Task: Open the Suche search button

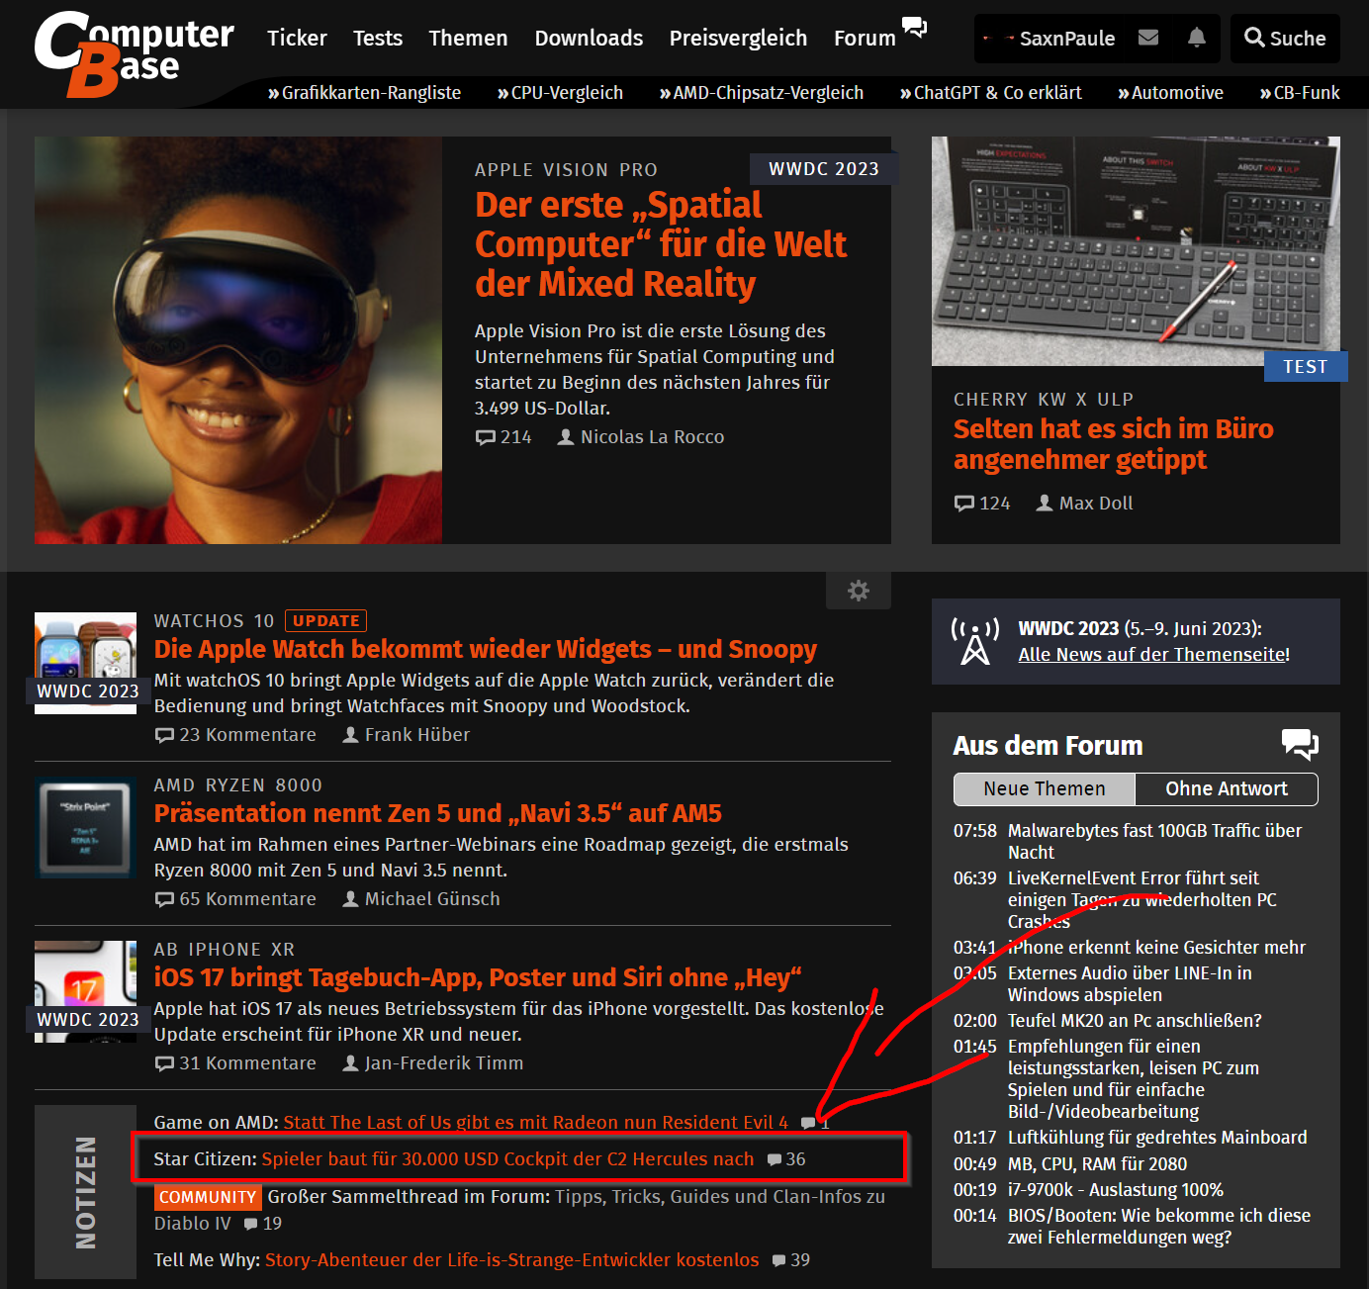Action: (x=1285, y=39)
